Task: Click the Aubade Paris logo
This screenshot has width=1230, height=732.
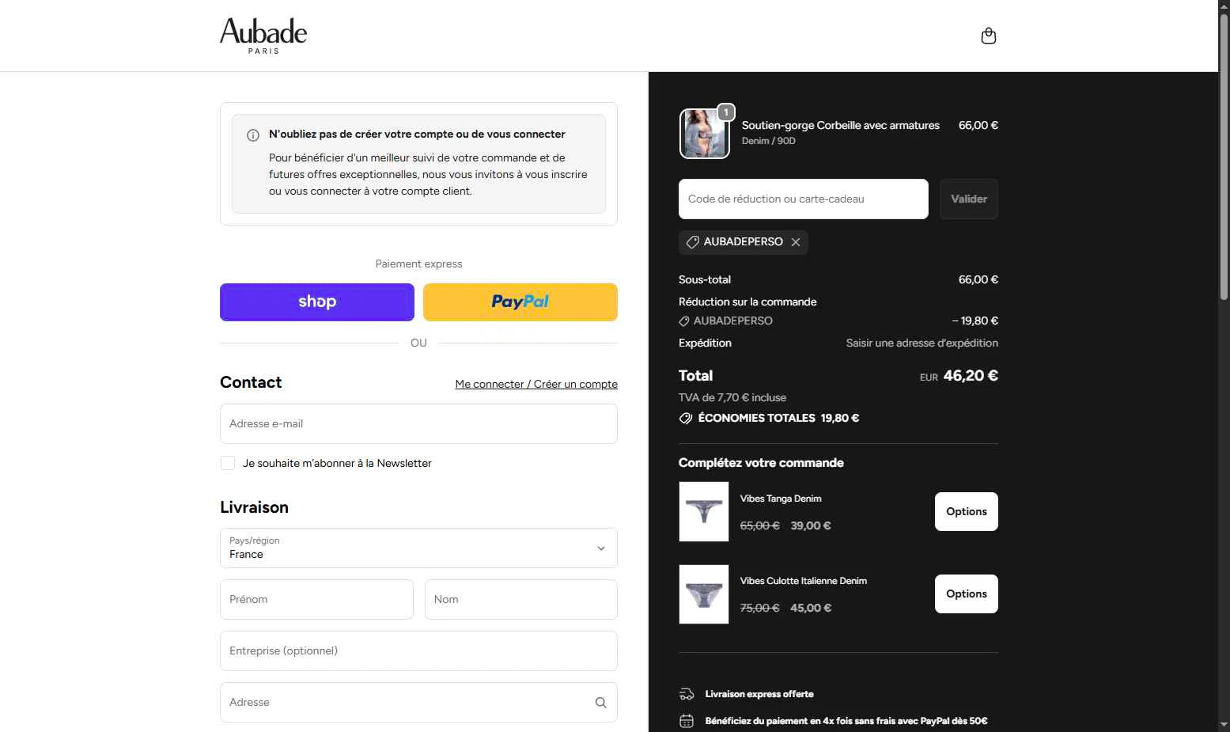Action: 263,36
